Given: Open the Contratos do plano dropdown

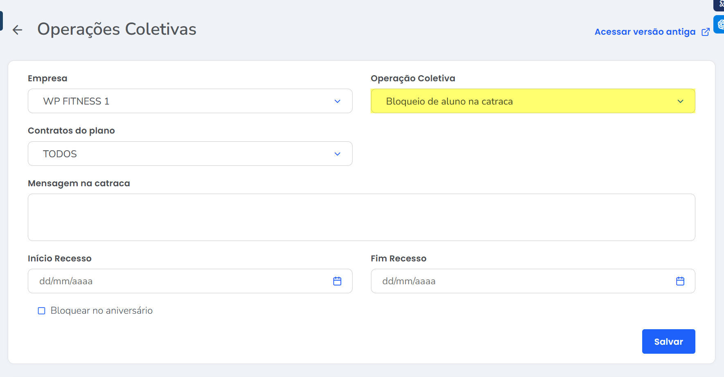Looking at the screenshot, I should pos(180,154).
